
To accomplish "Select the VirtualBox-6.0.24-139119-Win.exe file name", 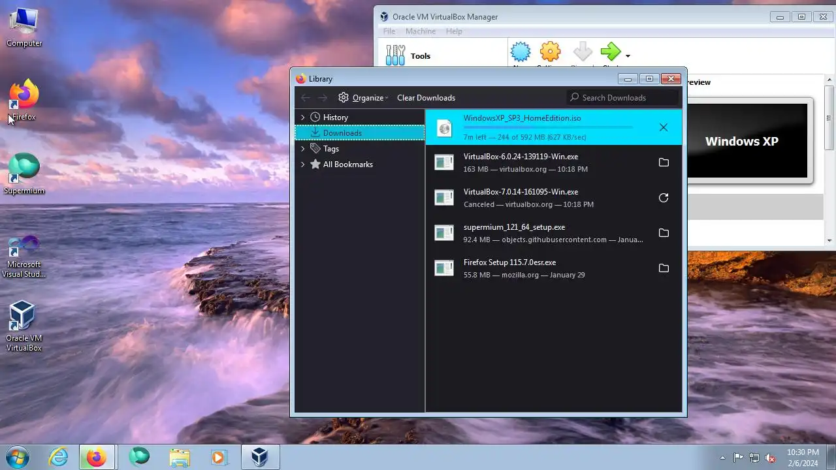I will [521, 157].
